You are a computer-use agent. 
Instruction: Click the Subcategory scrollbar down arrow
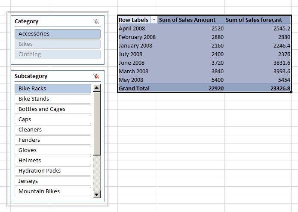click(x=97, y=194)
